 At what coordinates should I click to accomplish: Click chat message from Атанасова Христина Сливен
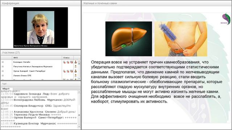tap(38, 112)
